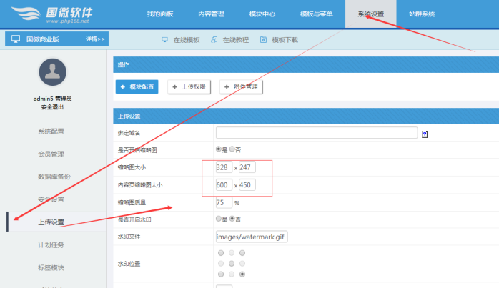Open 在线教程 from the sub-toolbar
499x288 pixels.
pos(230,39)
